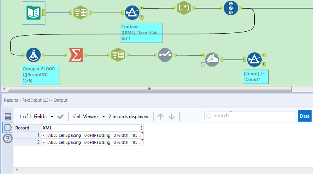Select the Formula flask tool

point(33,55)
